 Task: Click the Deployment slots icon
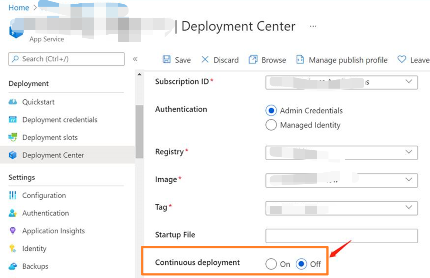click(x=13, y=137)
